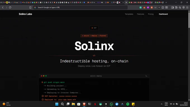190x107 pixels.
Task: Open the Brave Wallet icon
Action: tap(176, 8)
